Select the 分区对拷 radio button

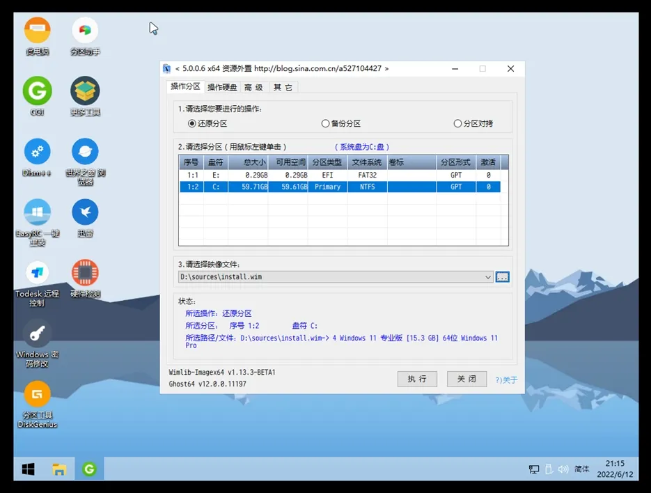457,123
